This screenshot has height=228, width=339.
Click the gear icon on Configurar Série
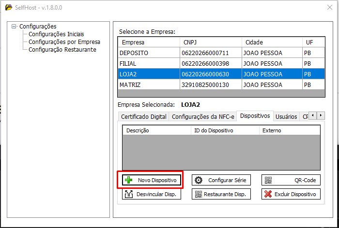[x=199, y=180]
